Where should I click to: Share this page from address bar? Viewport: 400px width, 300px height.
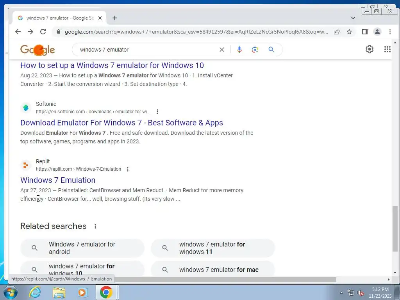[337, 32]
